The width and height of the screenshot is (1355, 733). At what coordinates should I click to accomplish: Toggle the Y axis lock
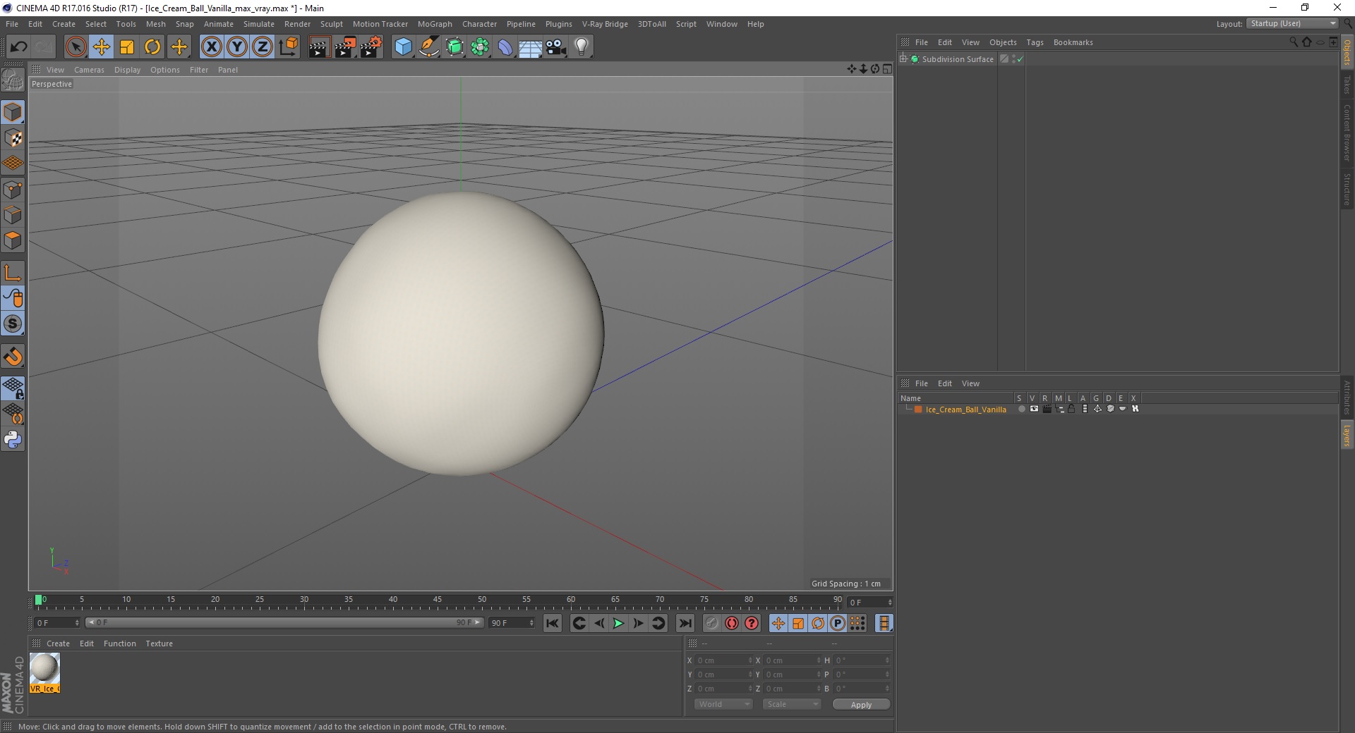[237, 47]
